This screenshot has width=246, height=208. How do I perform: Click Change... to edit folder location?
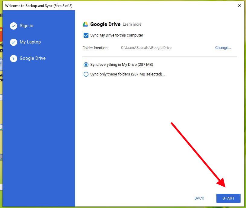tap(223, 47)
